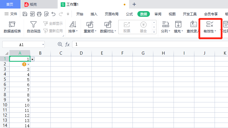Click the Show All (全部显示) button
The image size is (228, 128).
(x=53, y=24)
